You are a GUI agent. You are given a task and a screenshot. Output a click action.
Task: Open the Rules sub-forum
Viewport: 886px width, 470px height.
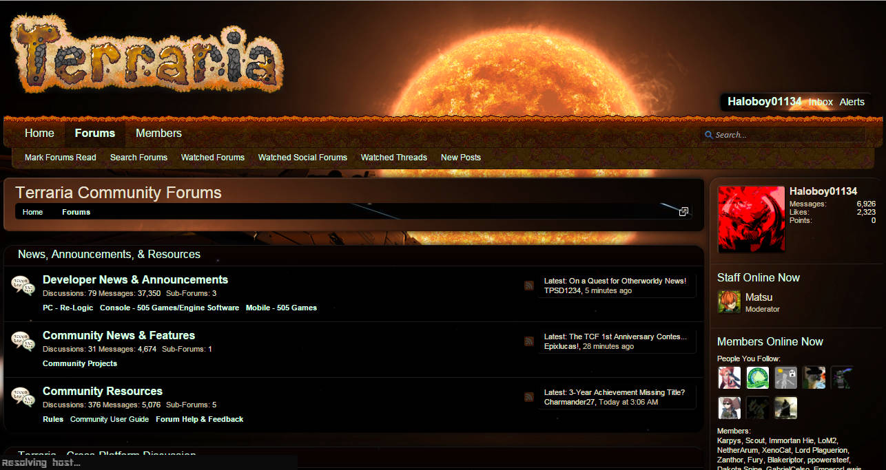pyautogui.click(x=53, y=420)
